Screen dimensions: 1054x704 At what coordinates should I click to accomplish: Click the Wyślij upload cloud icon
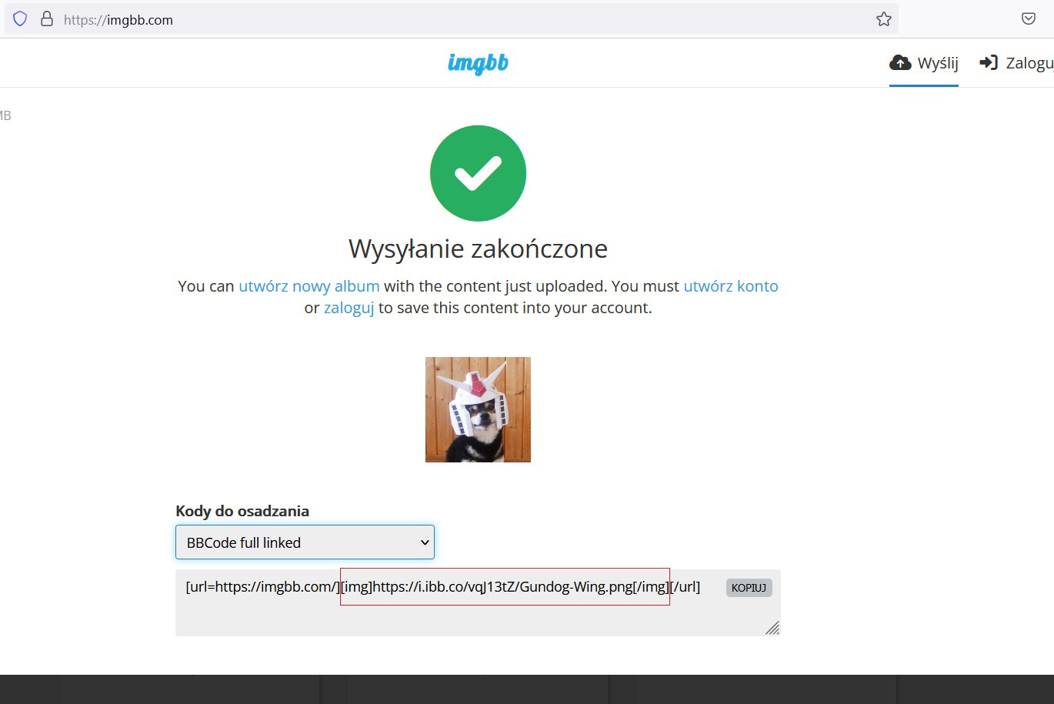900,63
